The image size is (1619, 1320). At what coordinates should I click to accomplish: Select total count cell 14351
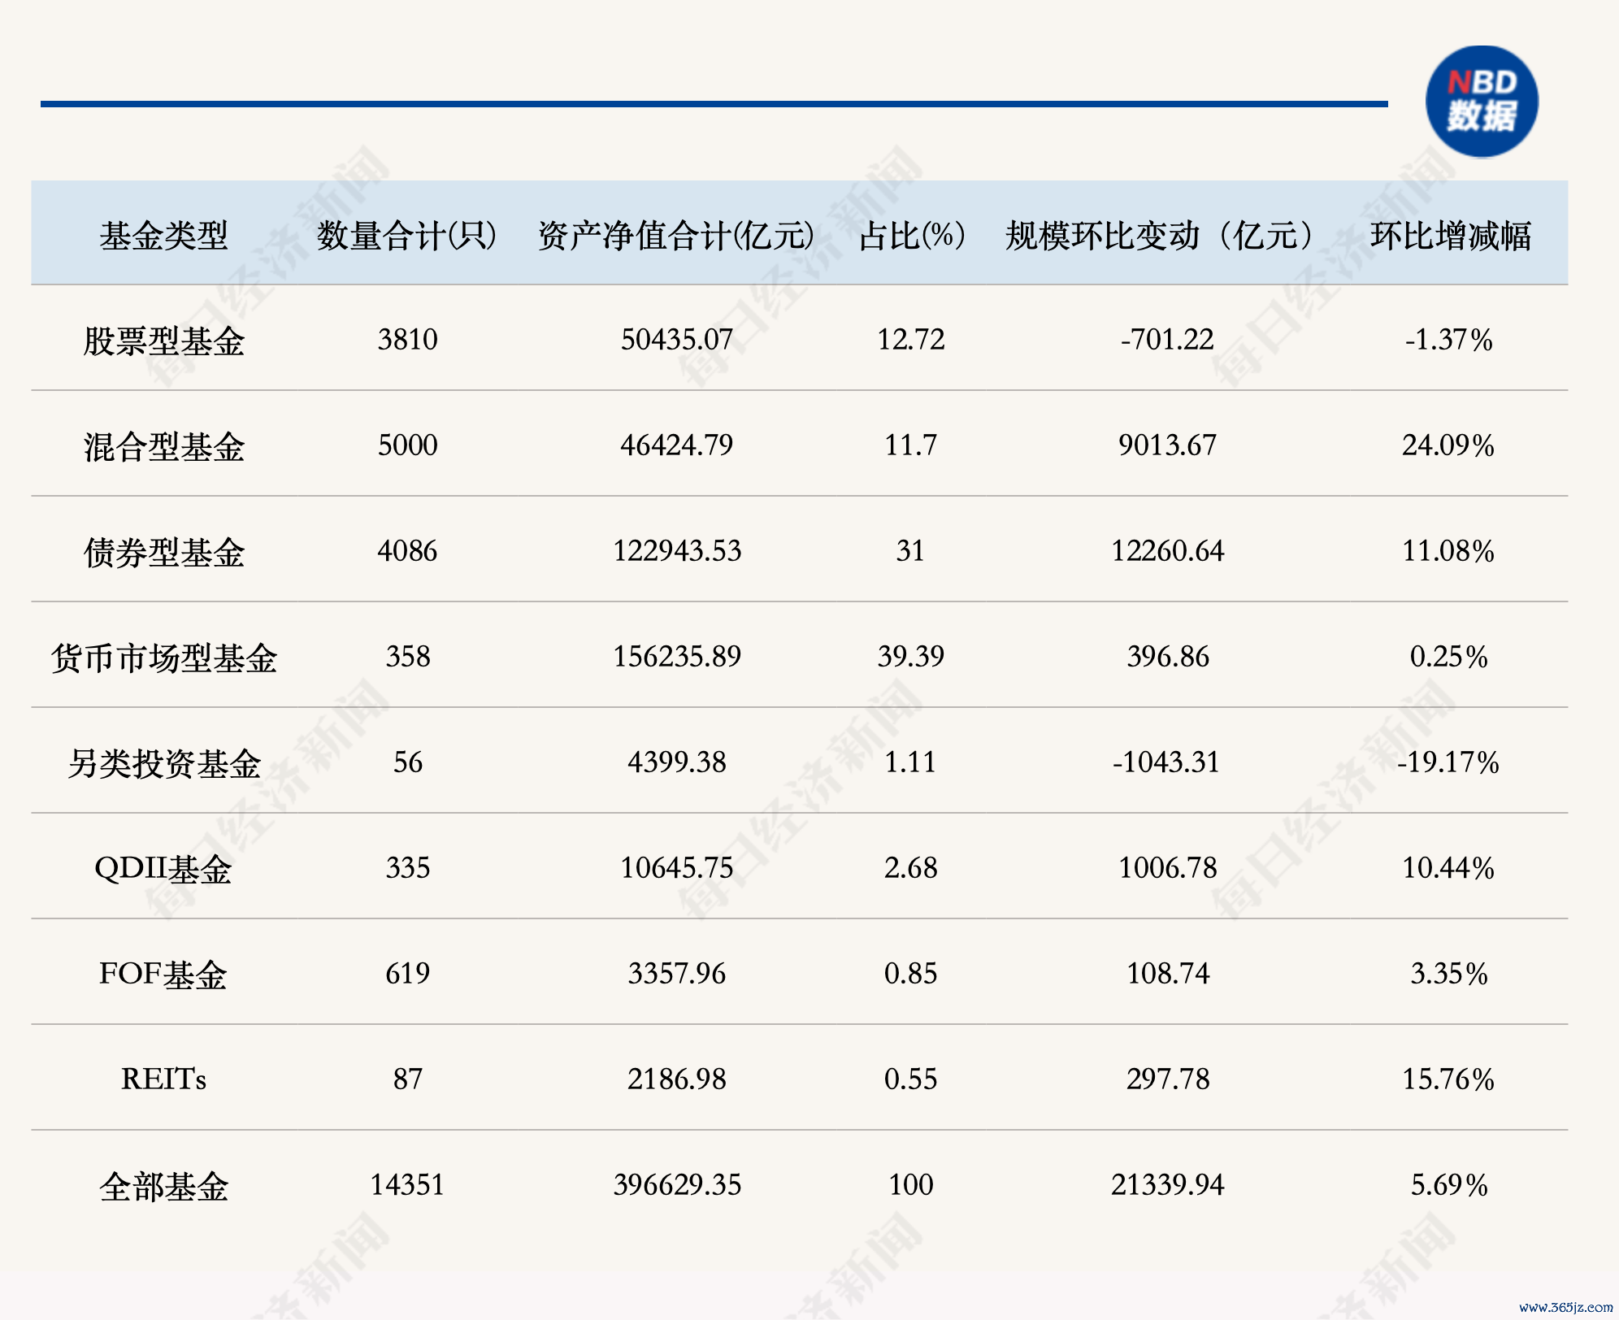coord(407,1184)
